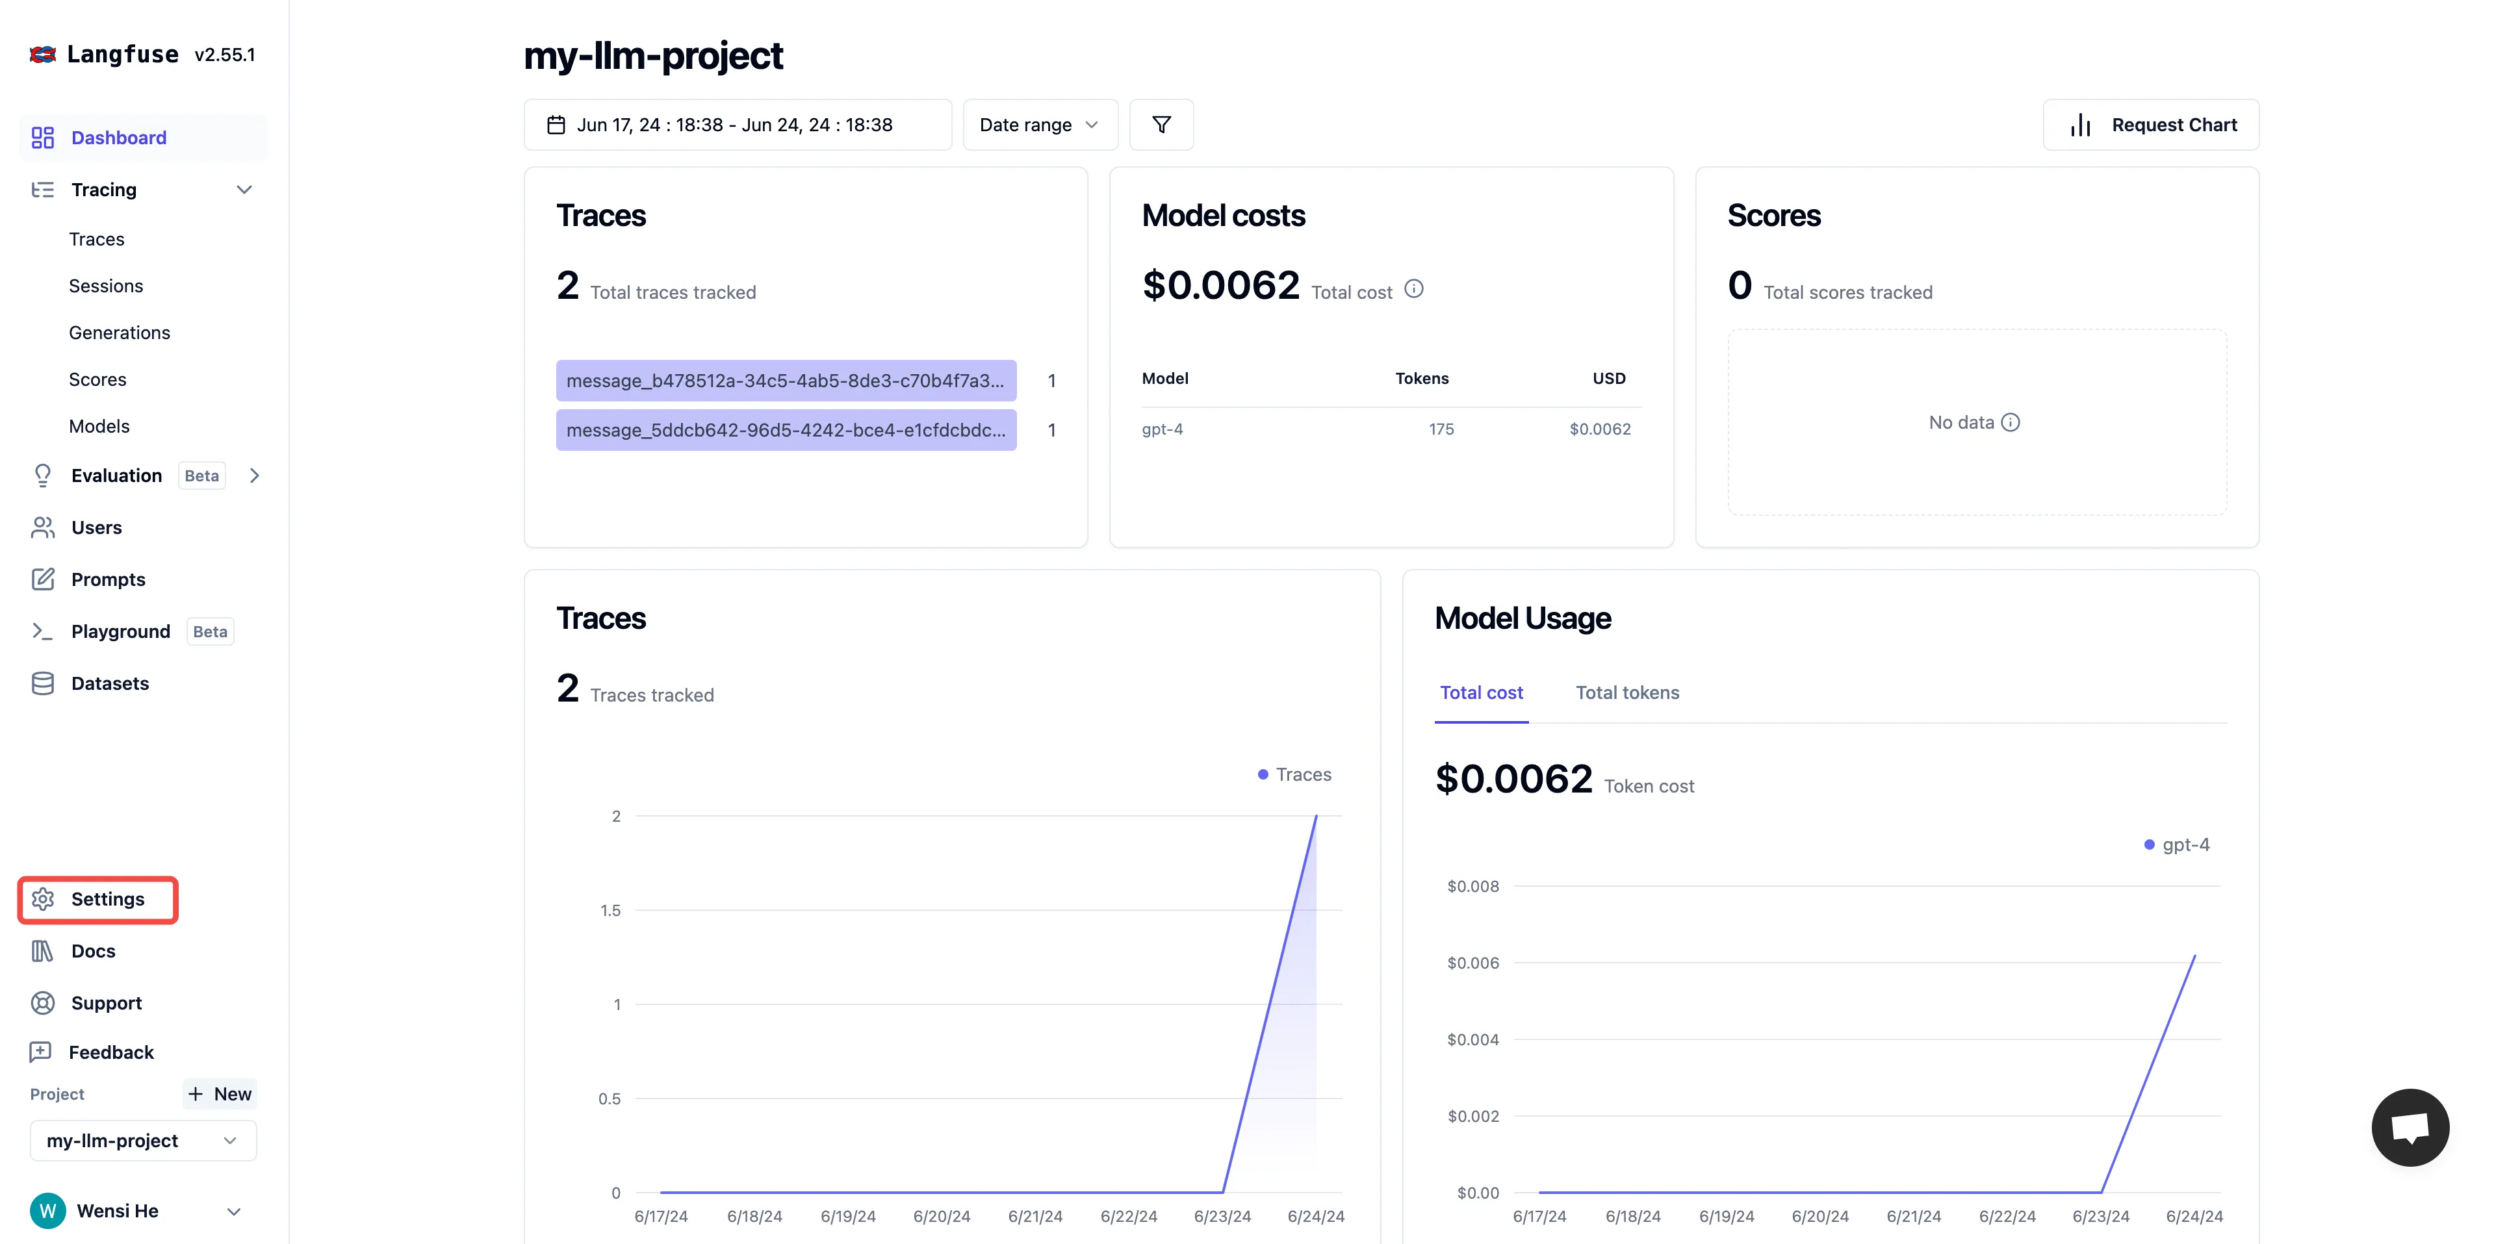Open Generations under Tracing
This screenshot has width=2494, height=1244.
tap(119, 332)
